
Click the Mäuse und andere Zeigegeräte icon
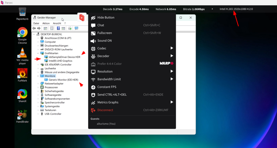click(42, 72)
